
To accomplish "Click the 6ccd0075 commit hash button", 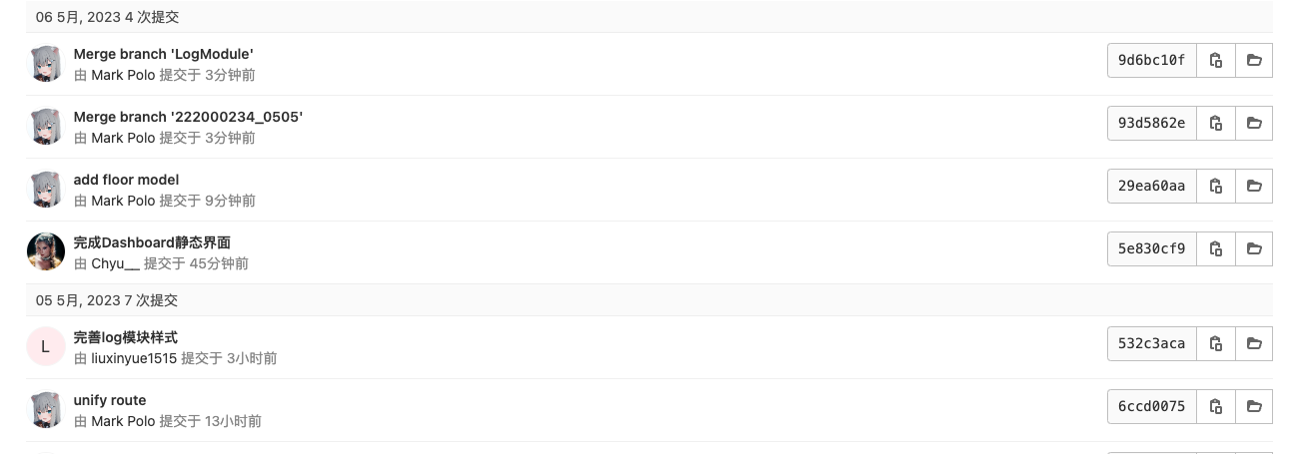I will click(x=1151, y=407).
